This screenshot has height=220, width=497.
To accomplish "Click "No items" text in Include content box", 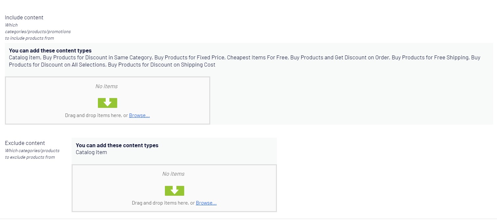I will pyautogui.click(x=106, y=86).
